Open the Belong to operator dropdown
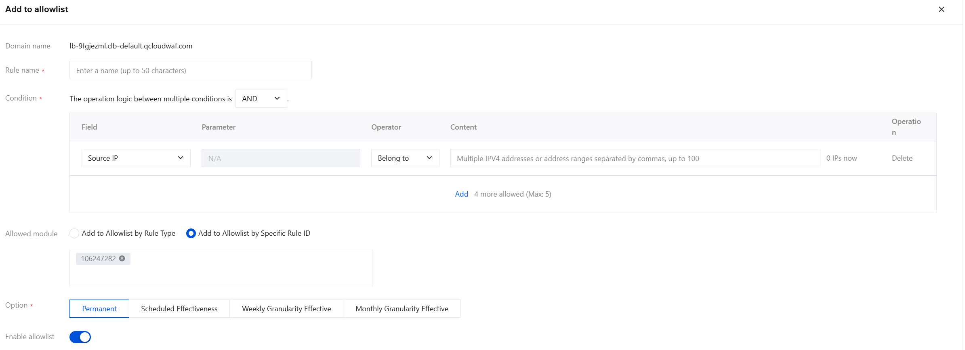 click(405, 158)
